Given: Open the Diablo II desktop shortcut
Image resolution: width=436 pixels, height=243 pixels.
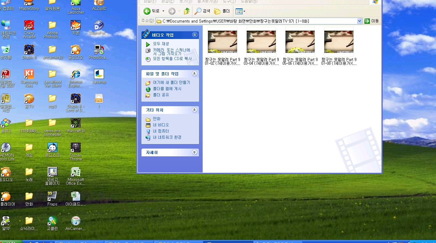Looking at the screenshot, I should click(x=29, y=51).
